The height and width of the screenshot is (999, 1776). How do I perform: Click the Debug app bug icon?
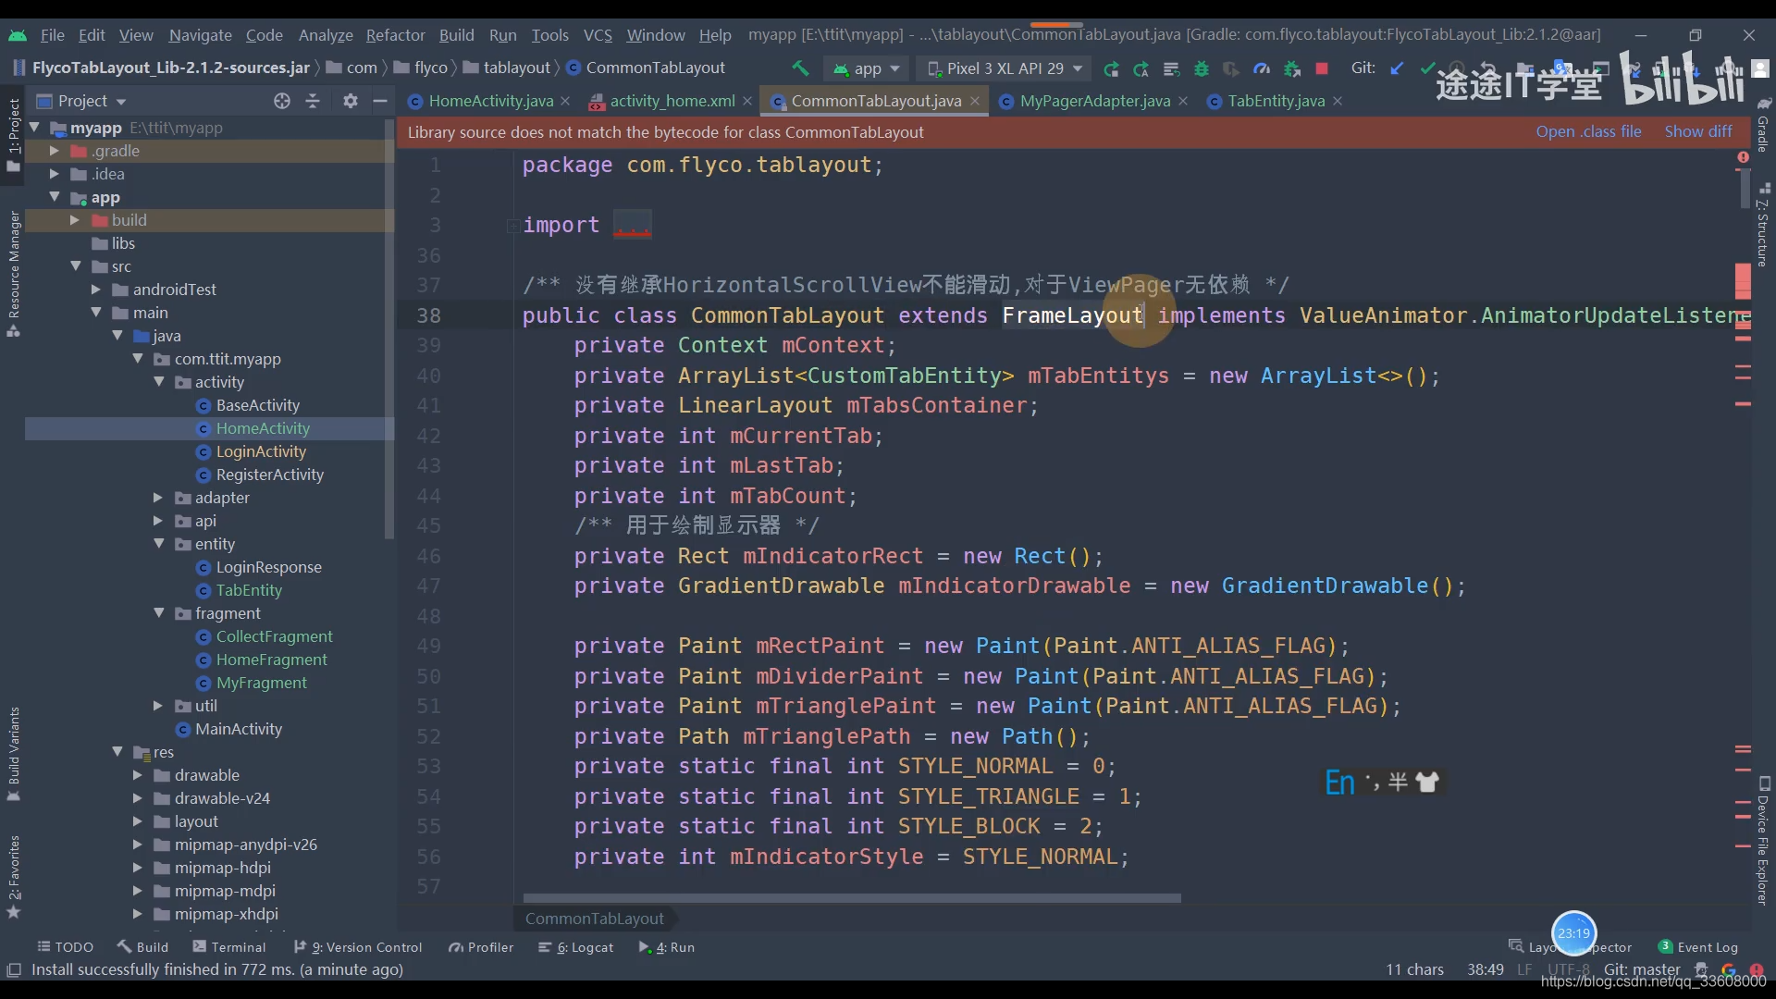1202,68
